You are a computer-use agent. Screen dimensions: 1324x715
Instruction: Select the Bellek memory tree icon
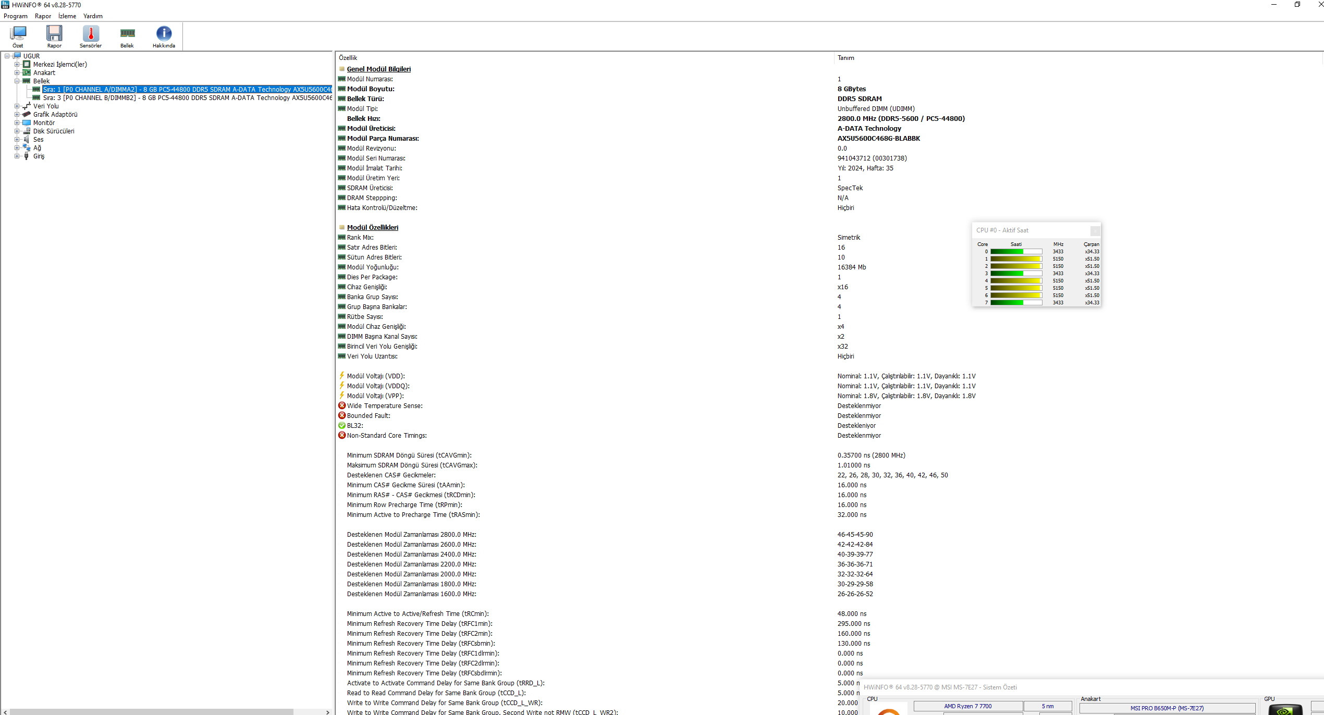[27, 81]
